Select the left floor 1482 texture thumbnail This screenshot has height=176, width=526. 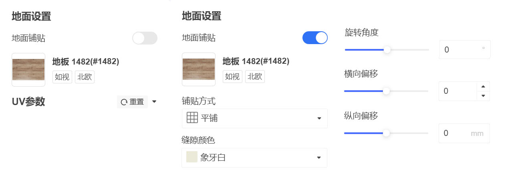[28, 69]
